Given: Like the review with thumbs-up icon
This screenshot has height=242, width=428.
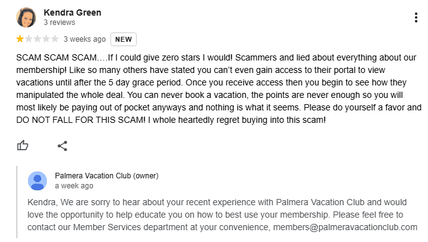Looking at the screenshot, I should click(22, 146).
